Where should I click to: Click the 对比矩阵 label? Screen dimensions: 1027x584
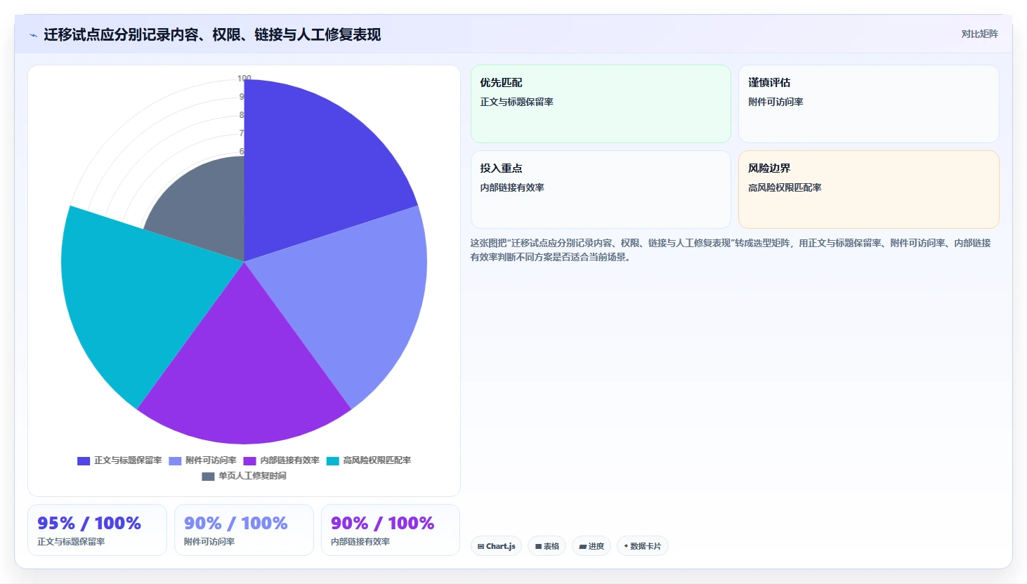979,34
